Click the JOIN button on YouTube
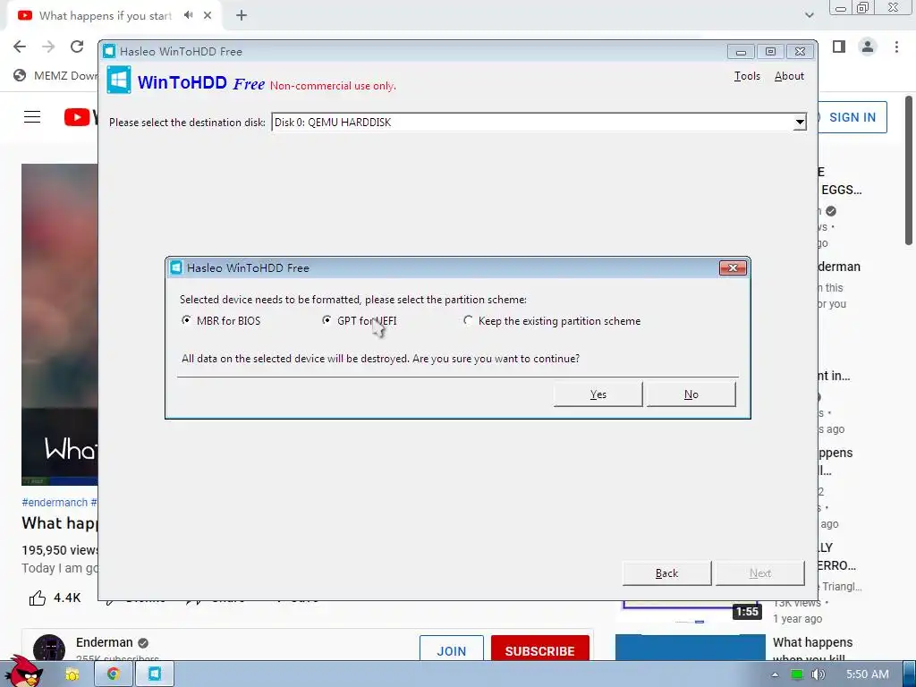Viewport: 916px width, 687px height. [452, 649]
